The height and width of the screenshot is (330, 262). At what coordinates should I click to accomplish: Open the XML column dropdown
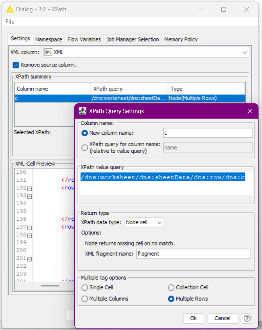pos(244,52)
